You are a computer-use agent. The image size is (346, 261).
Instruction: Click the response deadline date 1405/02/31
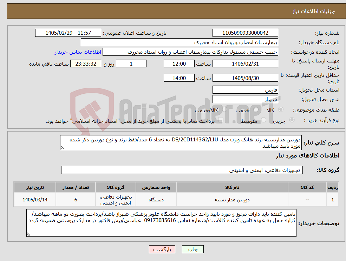(245, 64)
